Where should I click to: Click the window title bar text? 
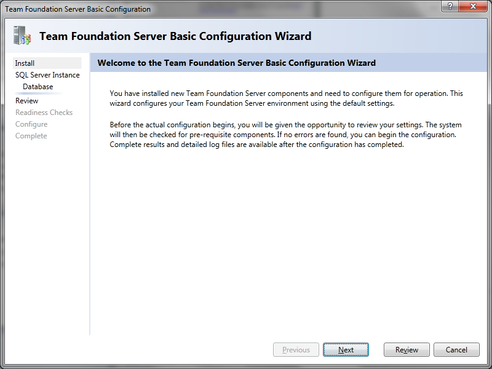tap(78, 9)
